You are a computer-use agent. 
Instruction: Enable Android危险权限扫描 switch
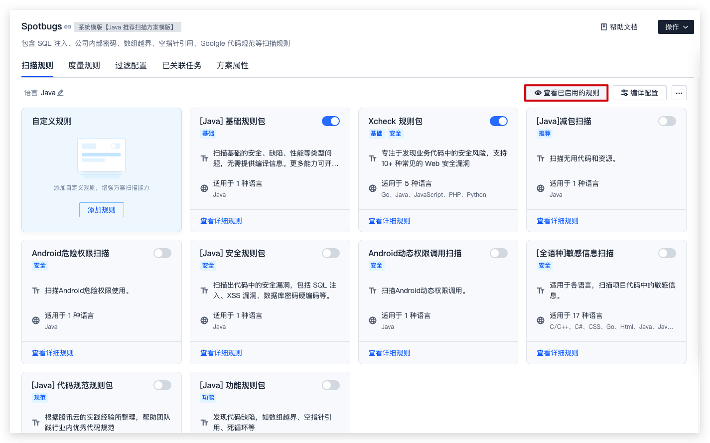pos(162,253)
